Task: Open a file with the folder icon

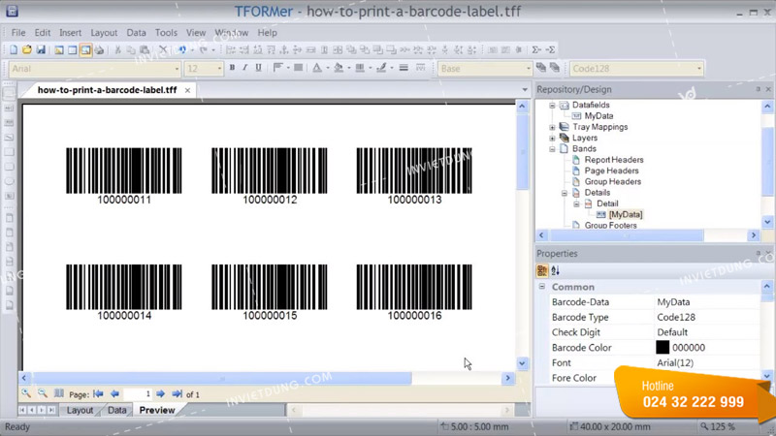Action: (27, 50)
